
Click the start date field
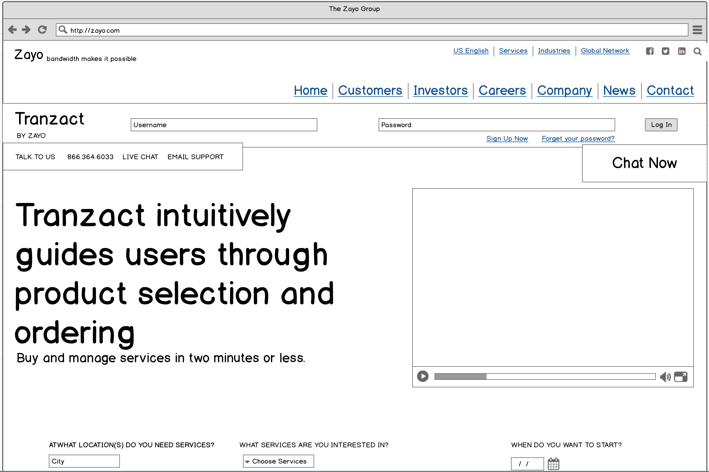coord(527,464)
